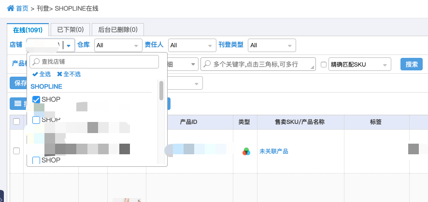Click the magnifier icon in the store search box
Viewport: 428px width, 202px height.
pyautogui.click(x=36, y=62)
